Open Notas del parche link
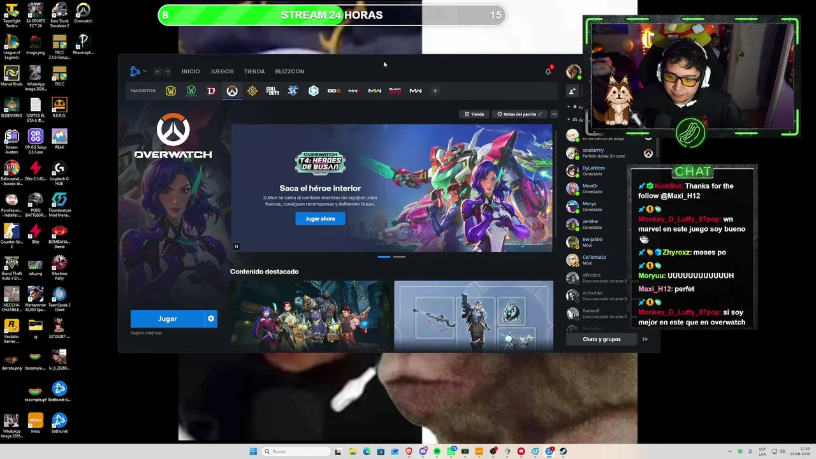Screen dimensions: 816x459 pos(520,115)
